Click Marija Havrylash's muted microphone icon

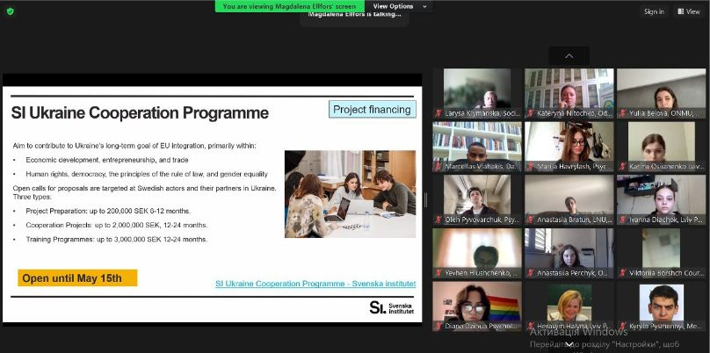click(x=530, y=167)
